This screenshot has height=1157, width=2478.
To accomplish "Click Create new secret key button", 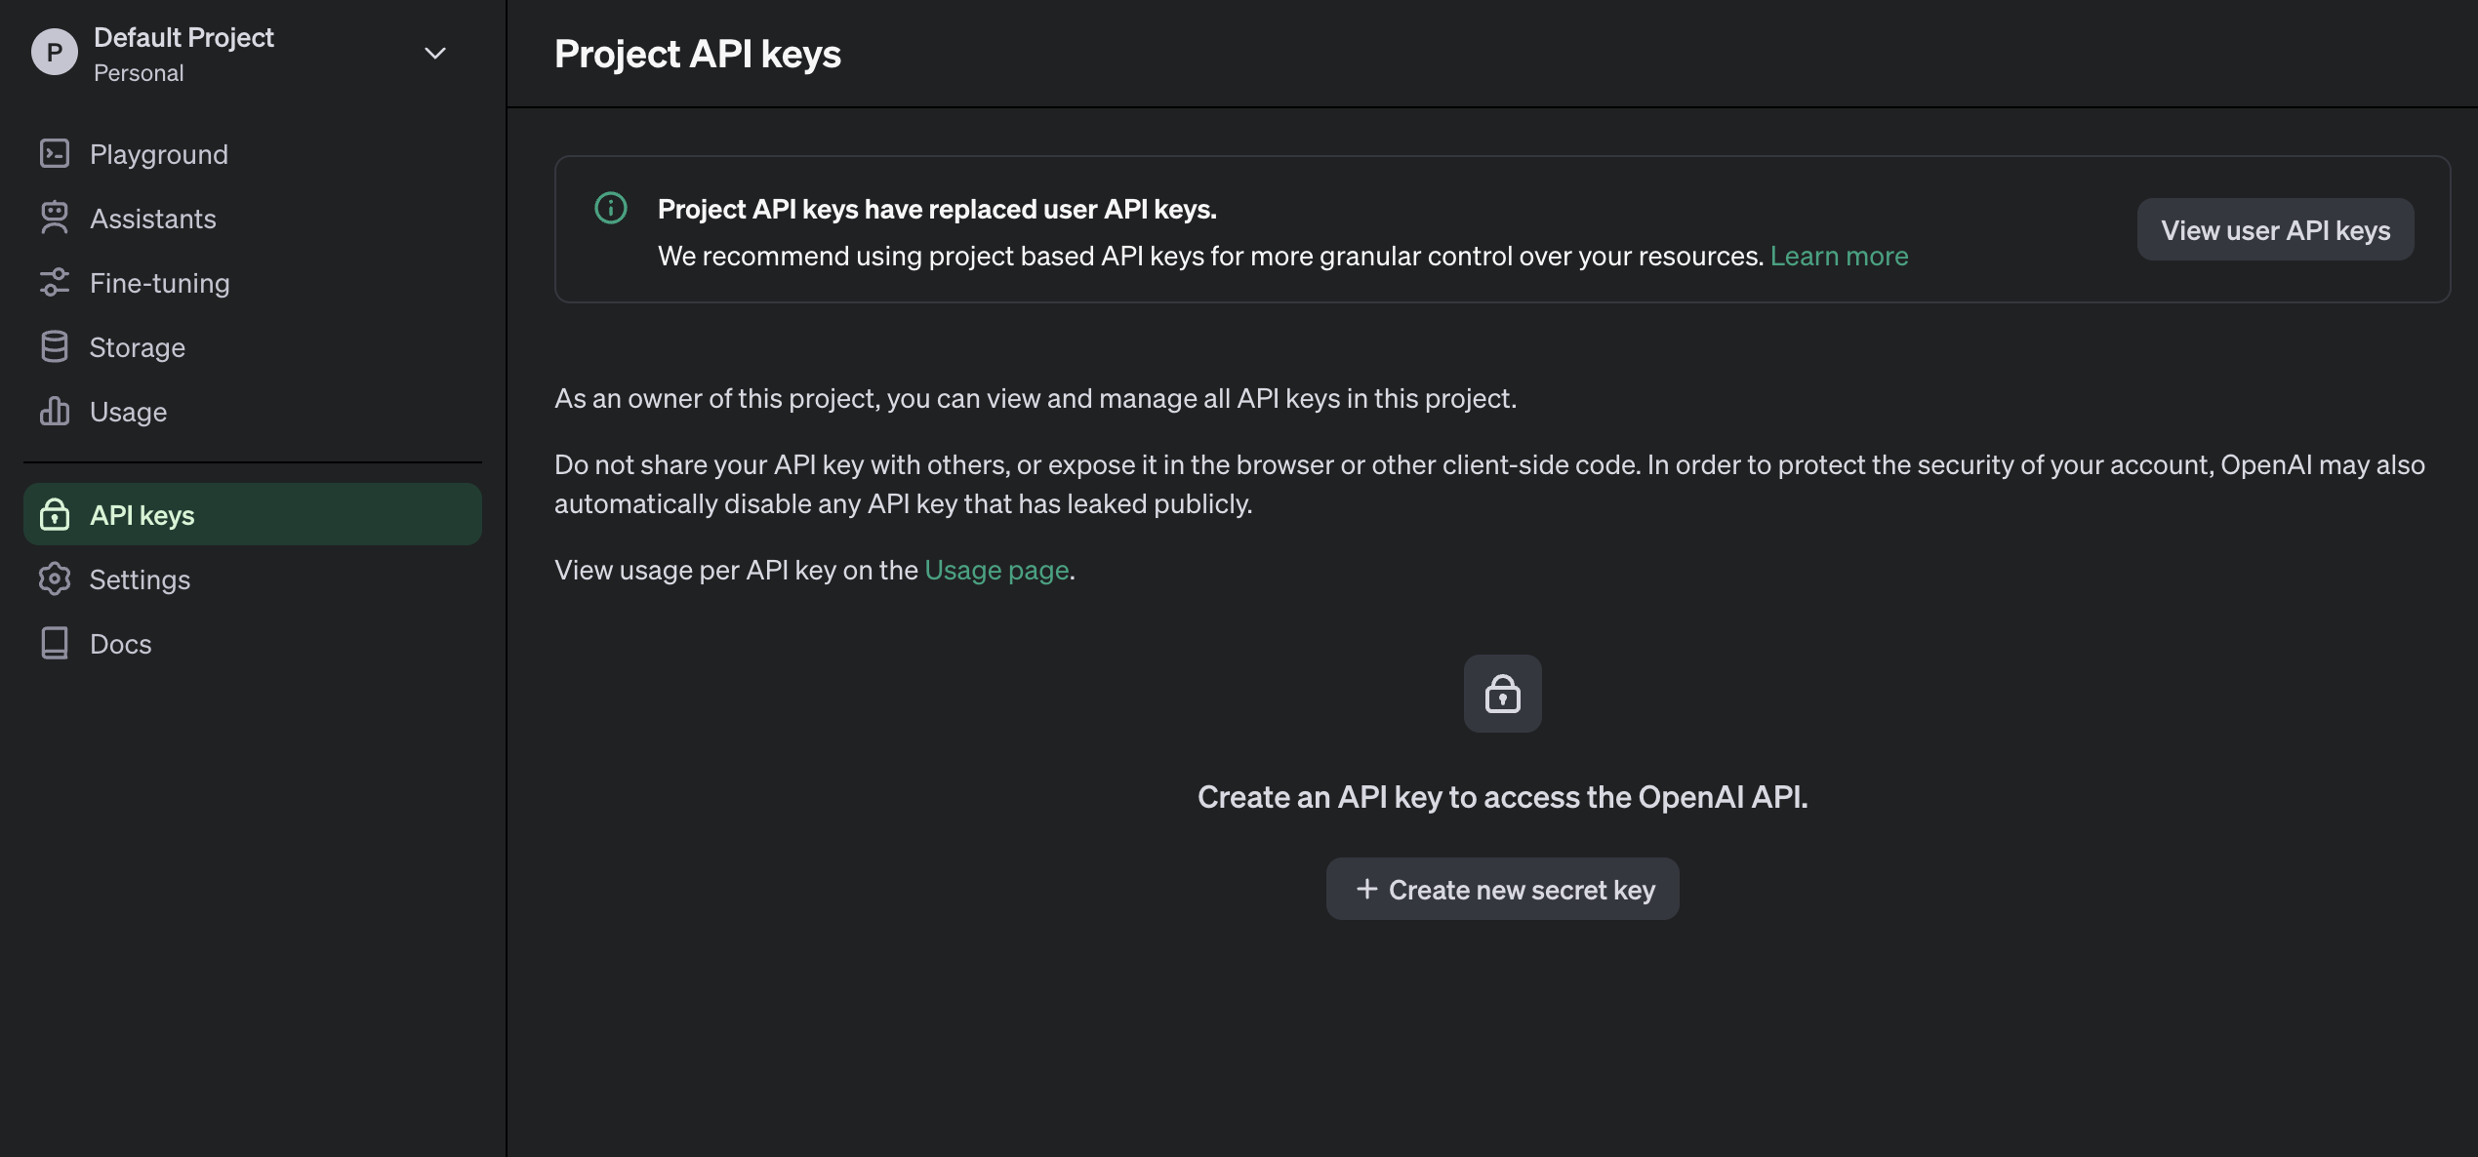I will point(1503,889).
